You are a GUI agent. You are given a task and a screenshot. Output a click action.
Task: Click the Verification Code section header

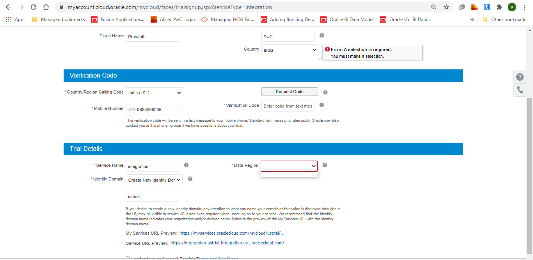click(263, 76)
